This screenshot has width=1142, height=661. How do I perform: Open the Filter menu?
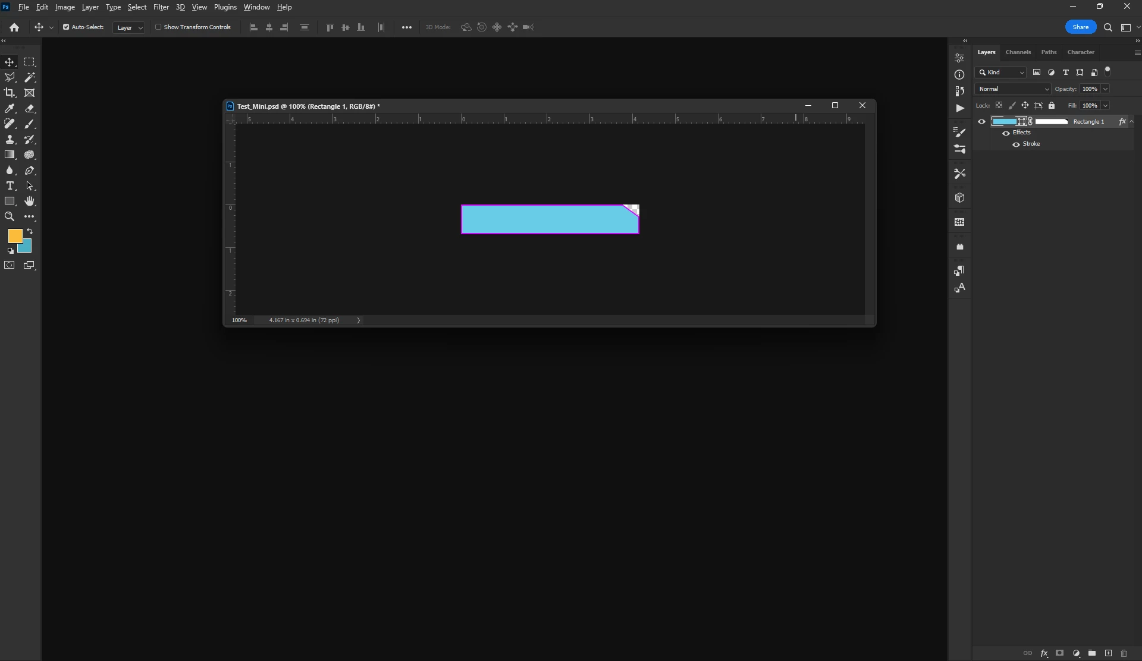click(161, 7)
